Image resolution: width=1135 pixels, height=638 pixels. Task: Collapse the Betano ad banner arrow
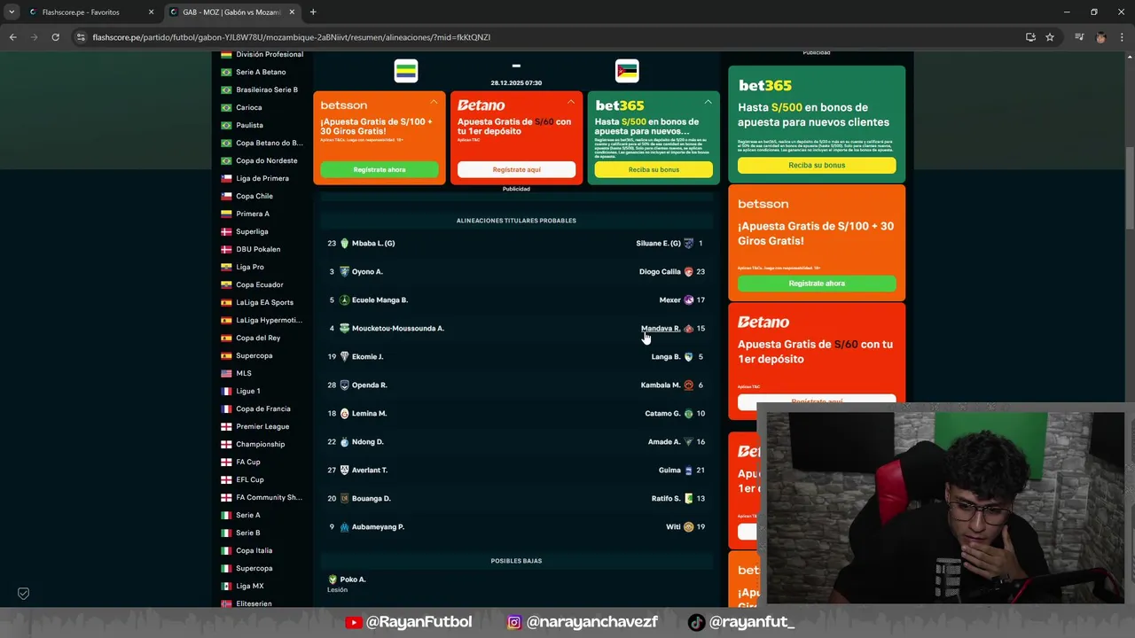pos(570,102)
